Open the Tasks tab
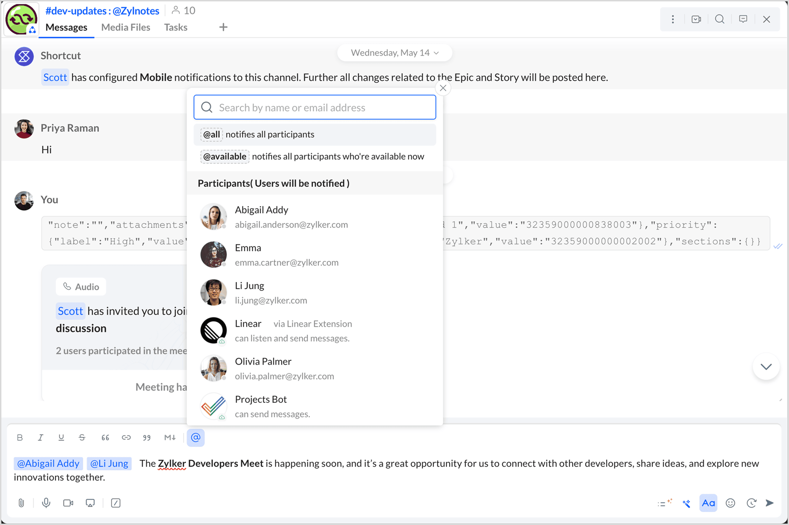789x525 pixels. click(x=175, y=27)
